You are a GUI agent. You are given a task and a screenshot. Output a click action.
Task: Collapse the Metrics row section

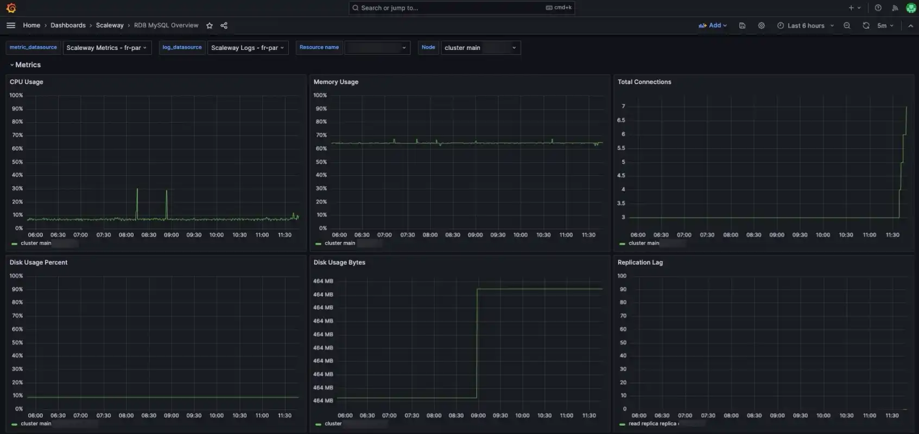click(x=26, y=65)
